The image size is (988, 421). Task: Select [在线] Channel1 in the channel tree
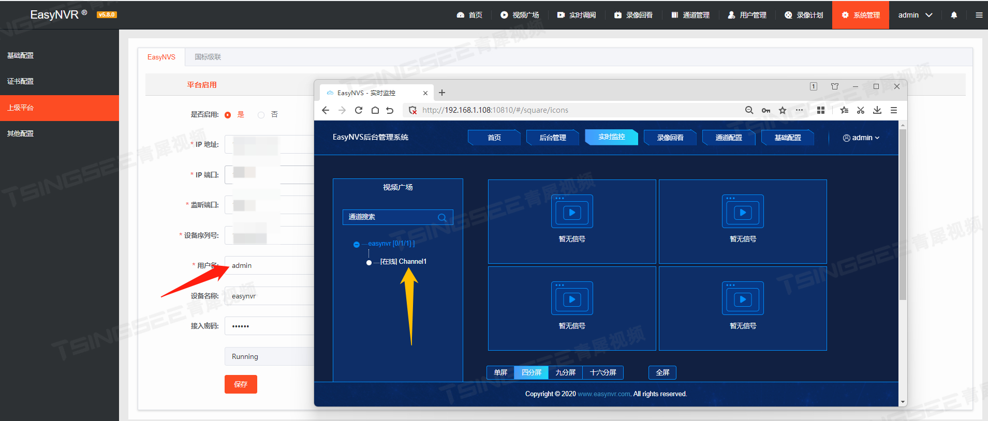(x=403, y=262)
